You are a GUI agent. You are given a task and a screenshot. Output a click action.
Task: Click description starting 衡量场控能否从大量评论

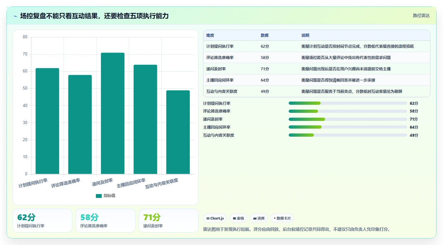(346, 58)
